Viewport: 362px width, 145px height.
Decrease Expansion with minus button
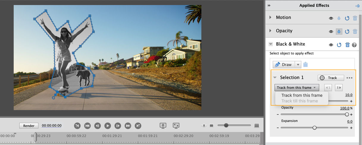(x=278, y=128)
